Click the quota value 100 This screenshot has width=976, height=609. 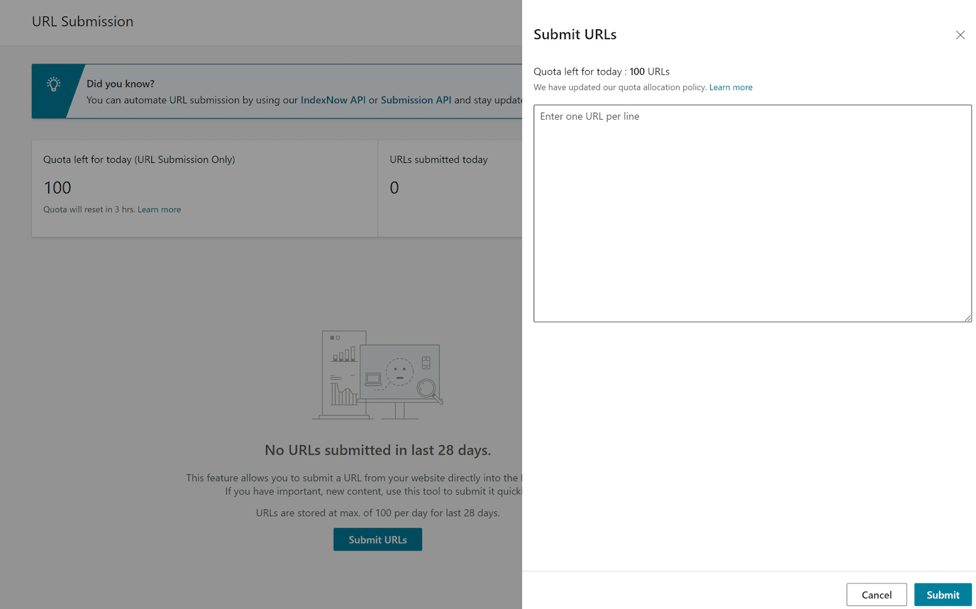57,187
